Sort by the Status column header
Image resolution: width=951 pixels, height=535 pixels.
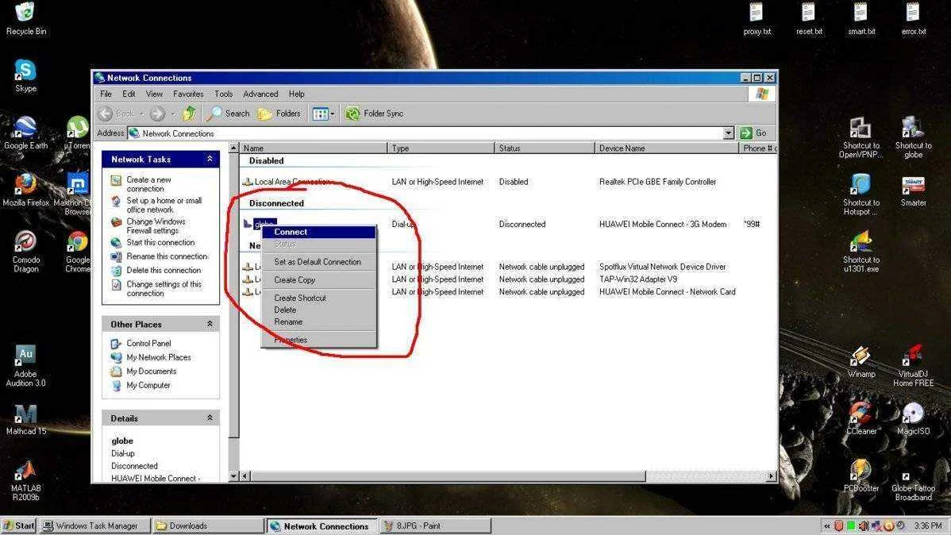(545, 148)
